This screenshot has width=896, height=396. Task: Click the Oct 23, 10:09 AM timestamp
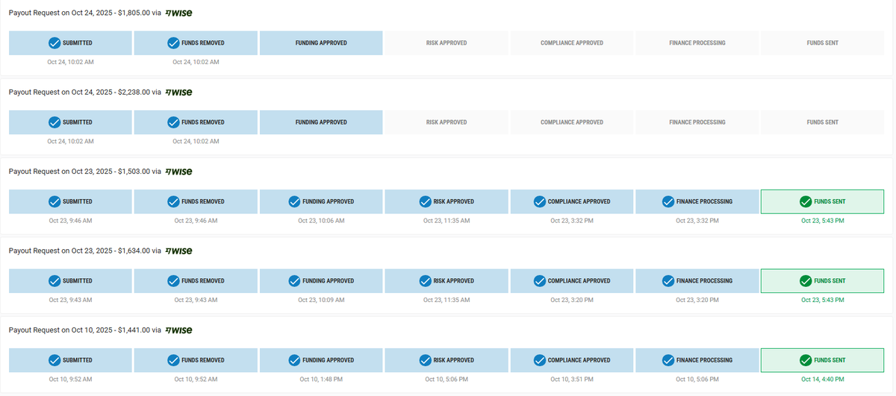coord(321,300)
